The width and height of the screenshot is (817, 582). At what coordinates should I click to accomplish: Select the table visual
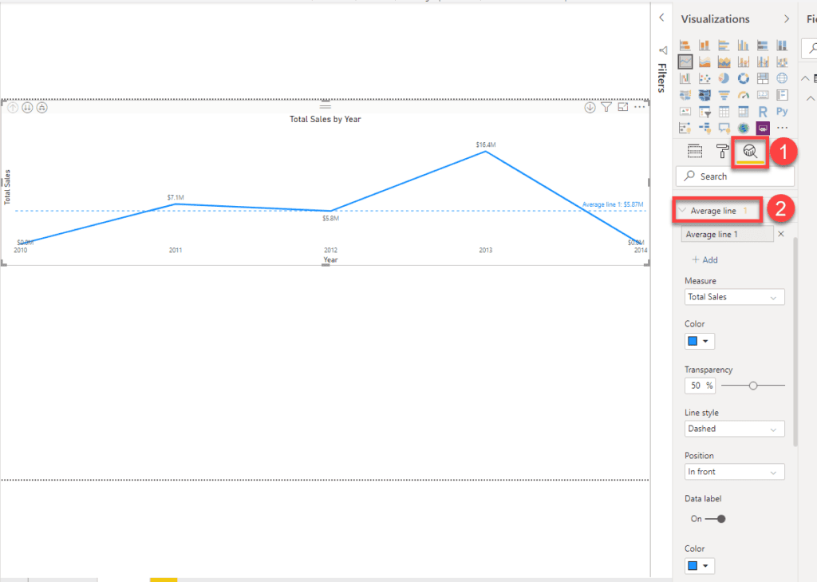(724, 112)
